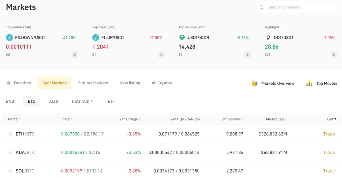Choose the ALTS market filter
Viewport: 342px width, 180px height.
[54, 101]
